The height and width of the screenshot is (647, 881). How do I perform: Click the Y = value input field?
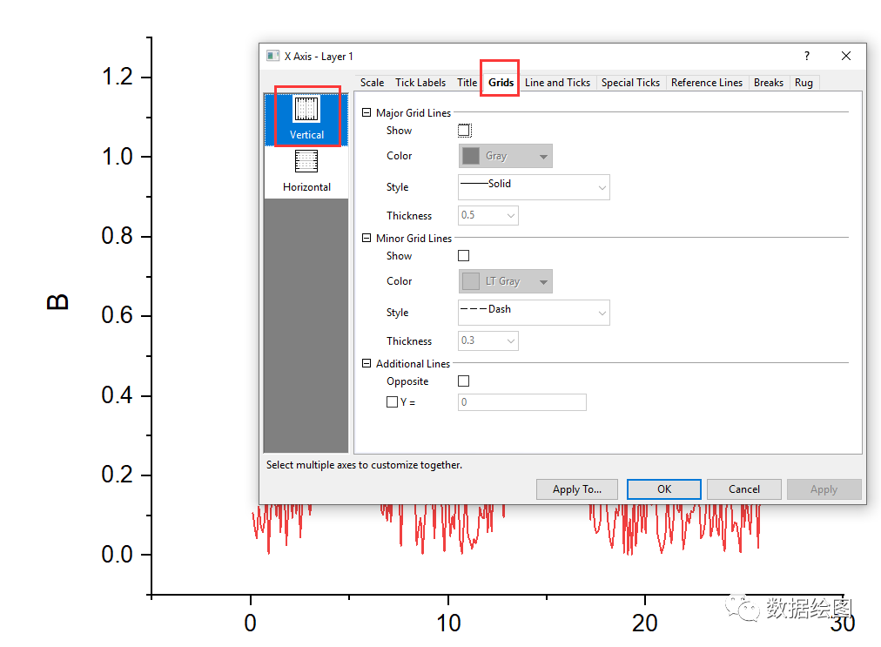pos(522,402)
